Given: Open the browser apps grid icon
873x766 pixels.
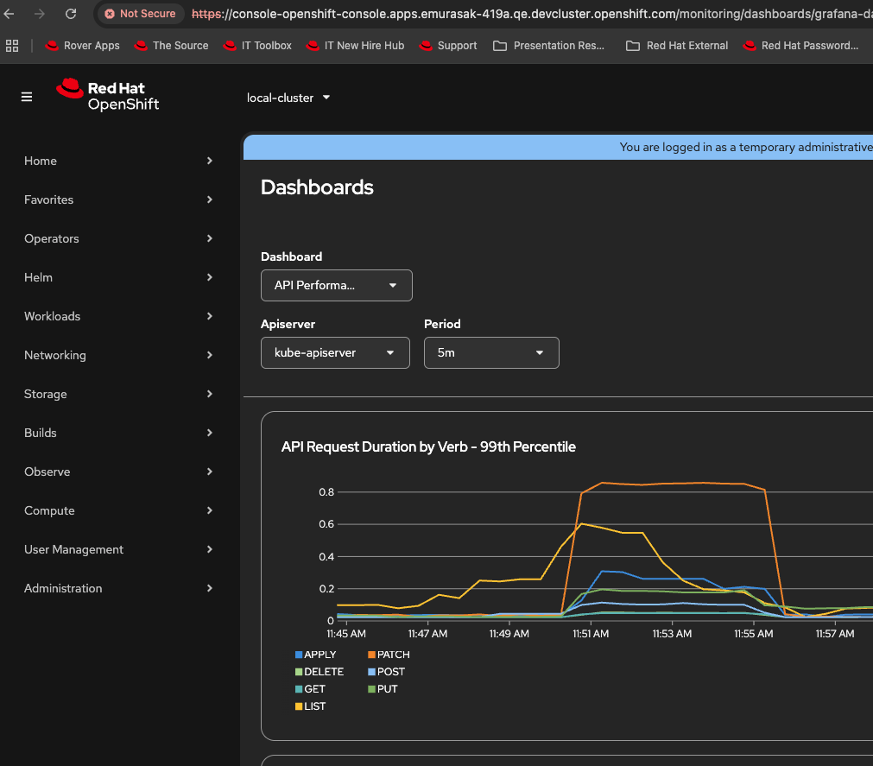Looking at the screenshot, I should tap(12, 46).
